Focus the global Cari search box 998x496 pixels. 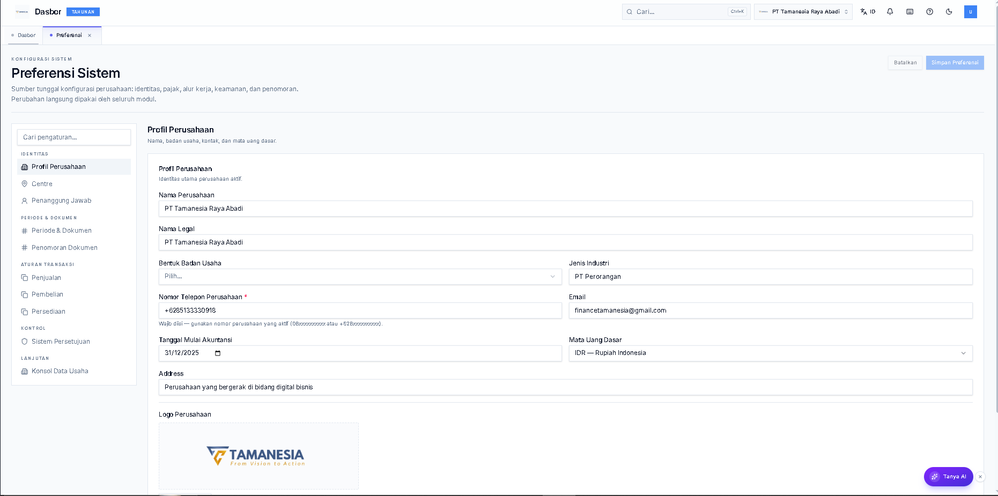686,12
